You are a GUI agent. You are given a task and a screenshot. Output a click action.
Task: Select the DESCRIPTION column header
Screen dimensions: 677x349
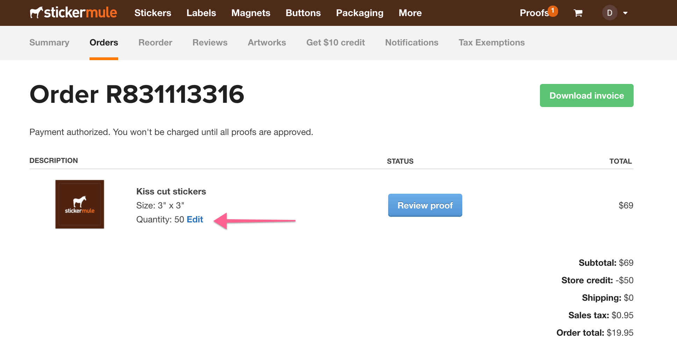(54, 161)
